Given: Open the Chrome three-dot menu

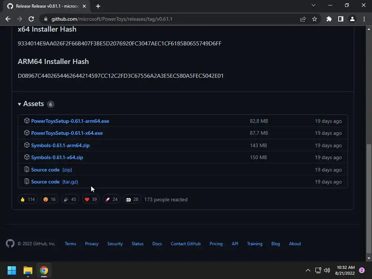Looking at the screenshot, I should pos(364,19).
